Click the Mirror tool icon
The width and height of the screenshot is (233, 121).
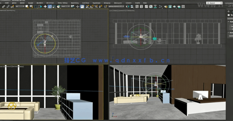tap(127, 6)
